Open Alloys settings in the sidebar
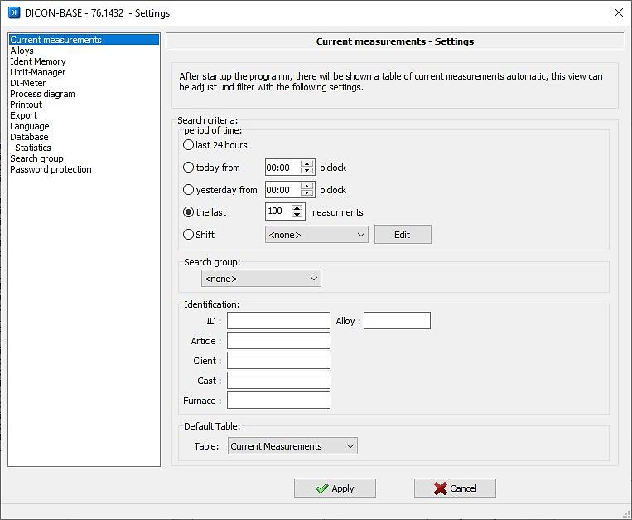The height and width of the screenshot is (520, 632). tap(22, 51)
